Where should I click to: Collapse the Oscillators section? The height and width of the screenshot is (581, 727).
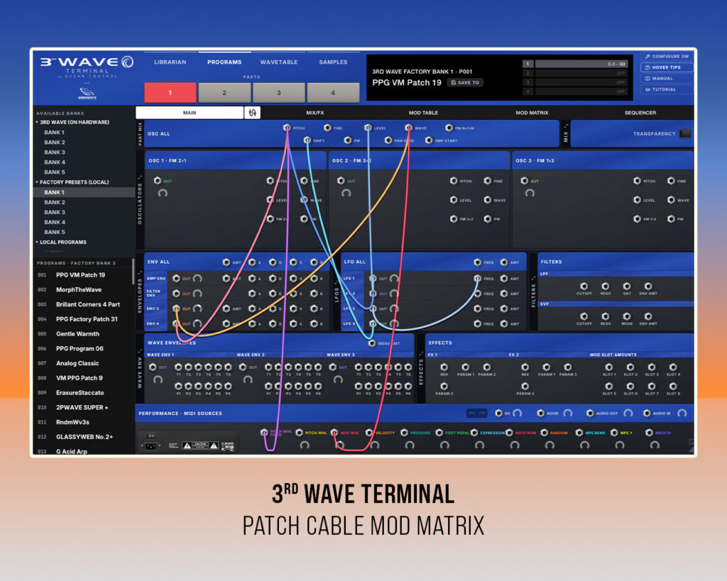(x=140, y=177)
